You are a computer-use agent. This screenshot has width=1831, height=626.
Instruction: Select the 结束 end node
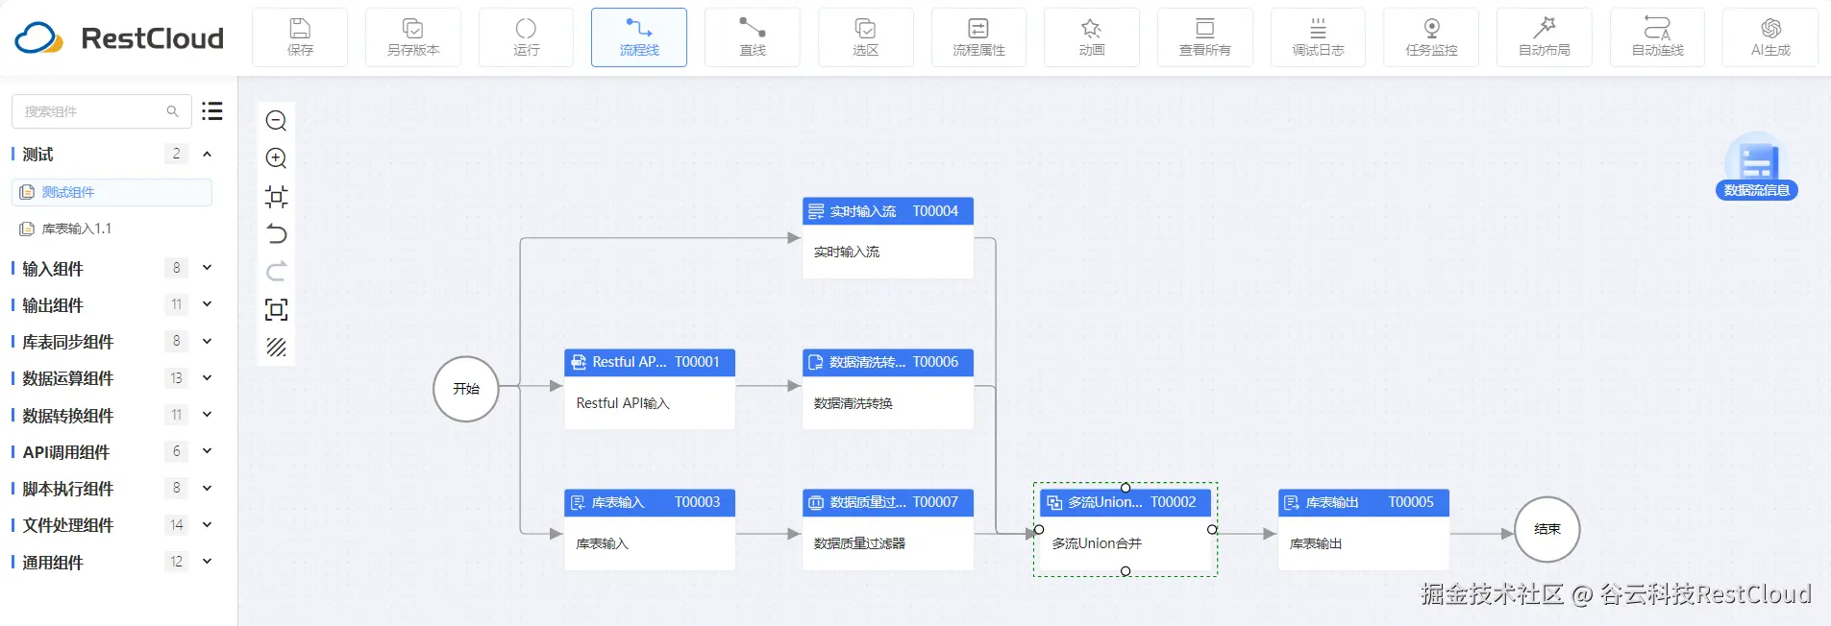1547,529
